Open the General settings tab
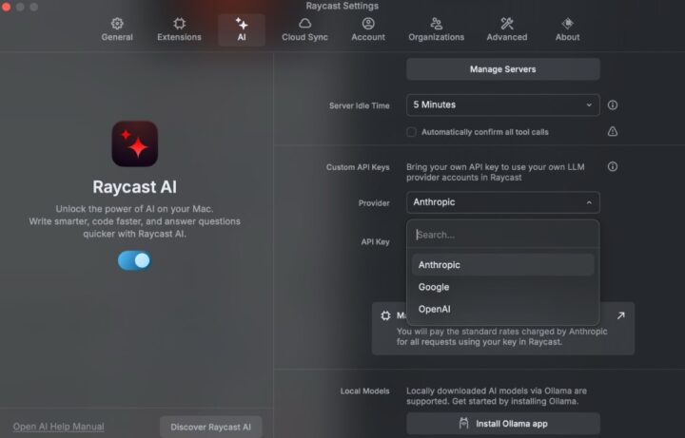This screenshot has width=685, height=438. pyautogui.click(x=117, y=29)
